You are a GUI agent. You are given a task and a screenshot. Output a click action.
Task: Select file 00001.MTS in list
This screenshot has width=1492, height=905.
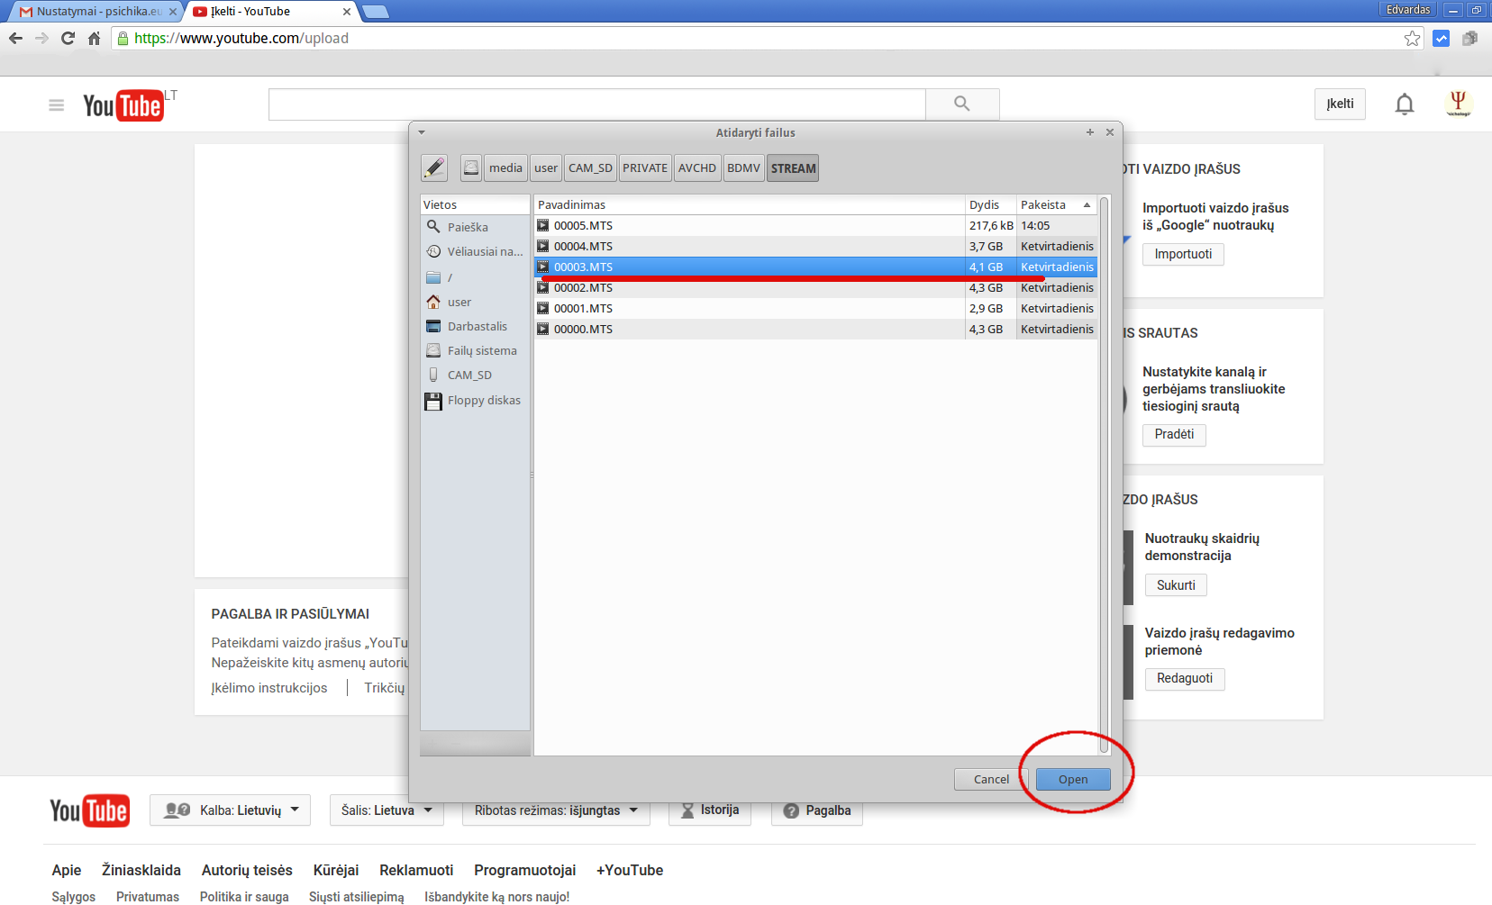point(815,308)
